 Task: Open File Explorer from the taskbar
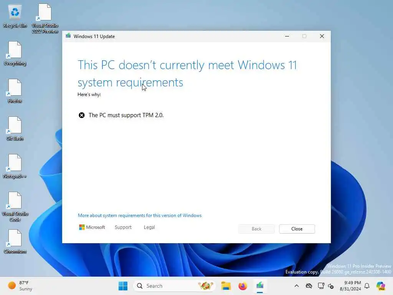pos(226,286)
